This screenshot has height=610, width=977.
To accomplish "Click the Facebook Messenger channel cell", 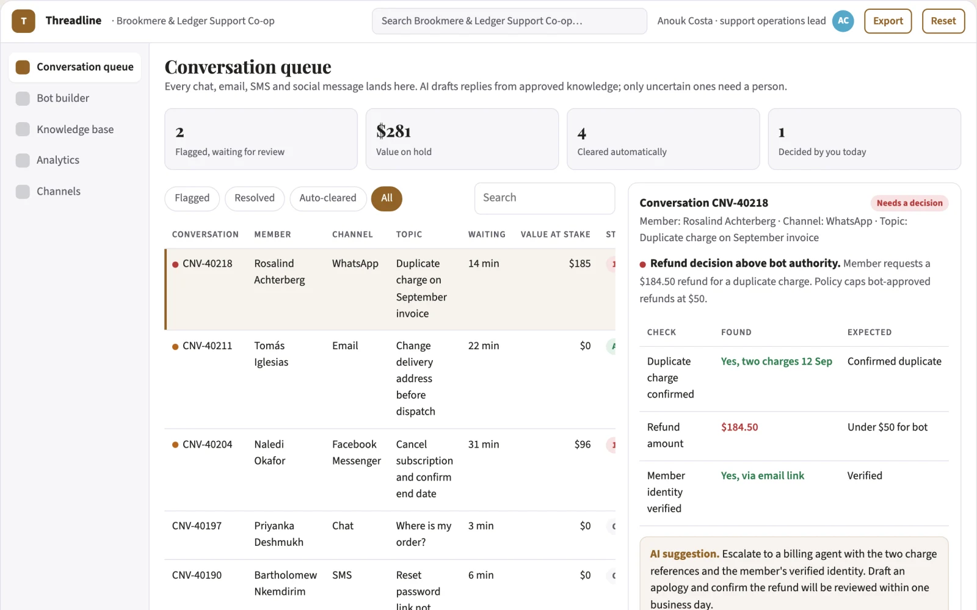I will 357,453.
